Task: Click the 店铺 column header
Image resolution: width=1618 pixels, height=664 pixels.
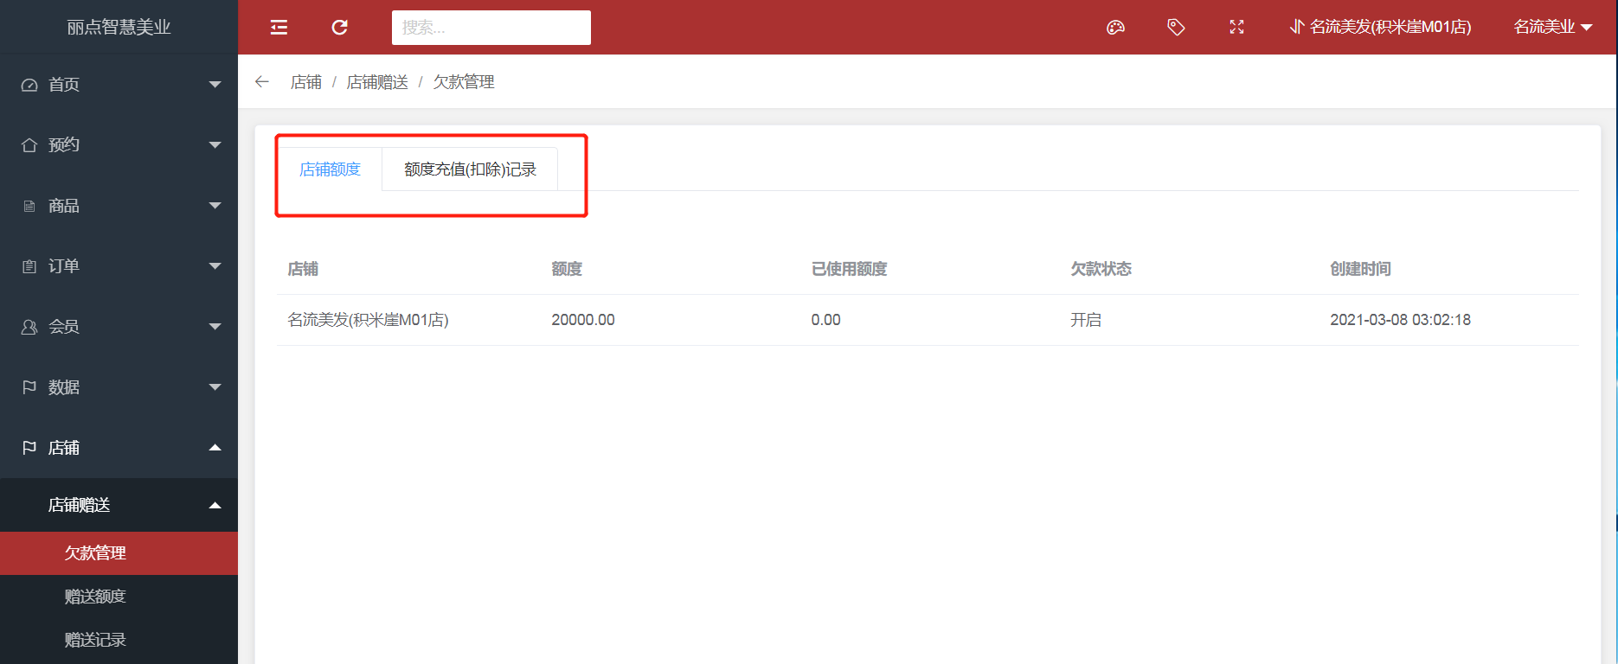Action: pyautogui.click(x=303, y=269)
